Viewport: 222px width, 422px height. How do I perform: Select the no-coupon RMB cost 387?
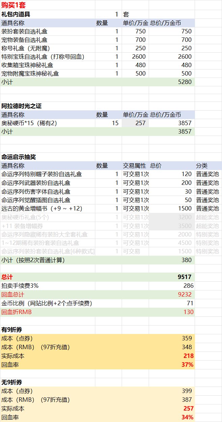[x=187, y=400]
